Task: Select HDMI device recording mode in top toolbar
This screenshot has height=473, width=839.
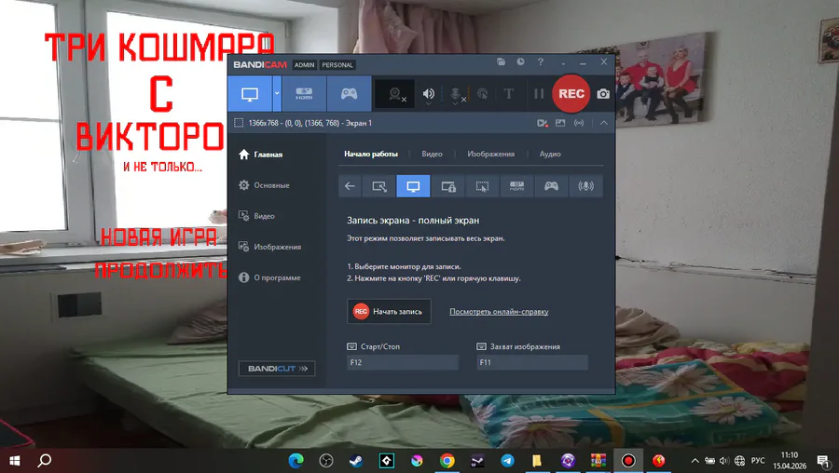Action: click(x=304, y=94)
